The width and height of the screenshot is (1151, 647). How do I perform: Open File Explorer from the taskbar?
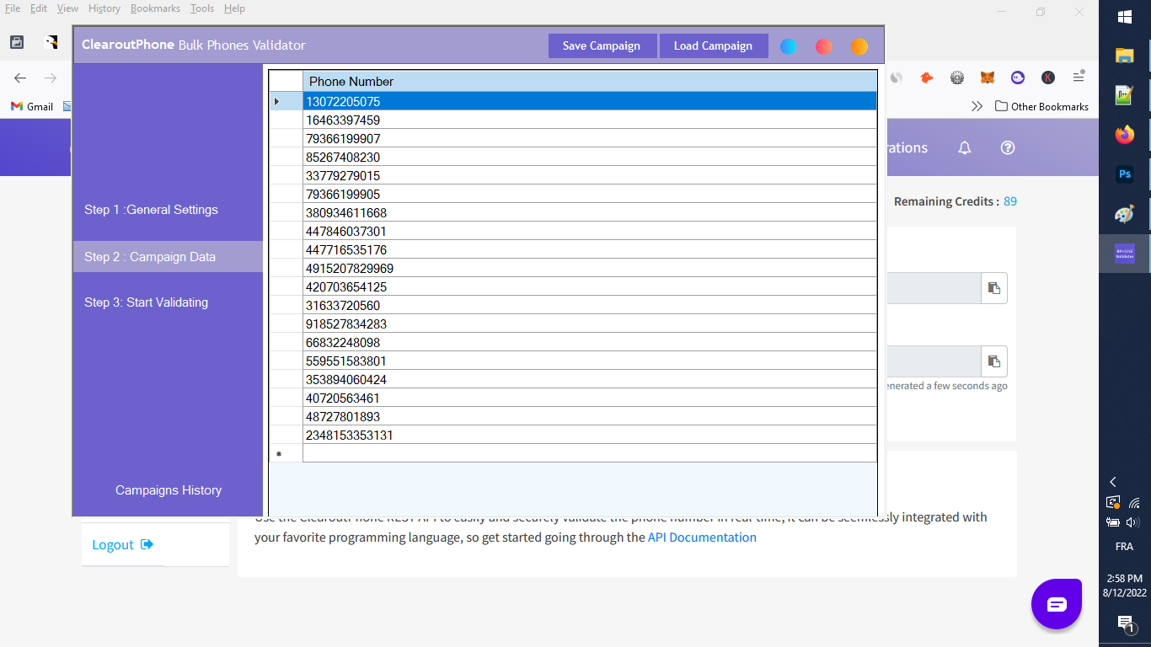point(1125,56)
